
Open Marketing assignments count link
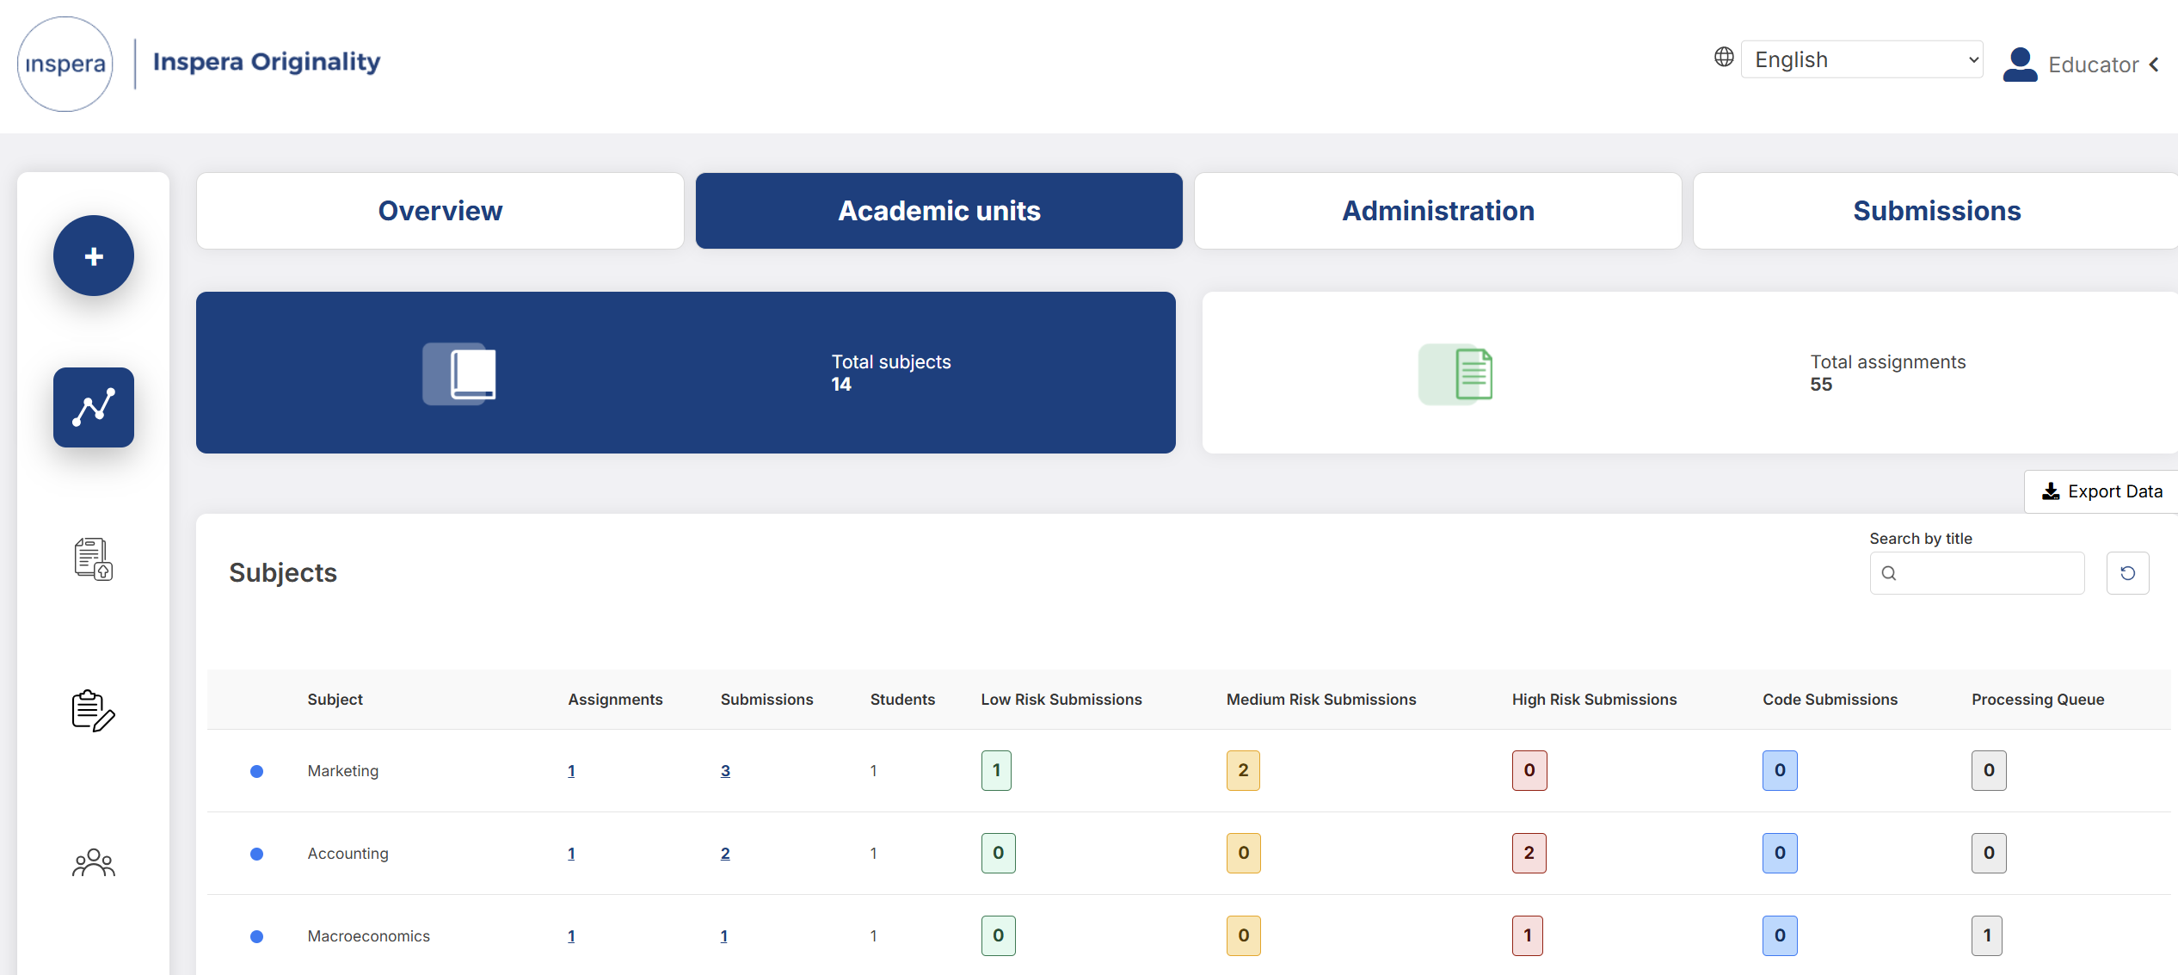pos(571,771)
